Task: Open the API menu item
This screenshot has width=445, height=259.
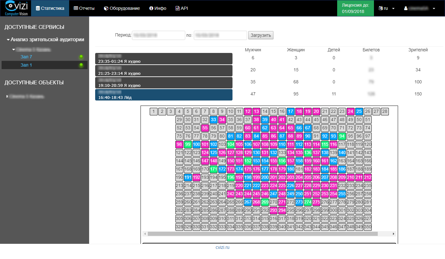Action: (182, 8)
